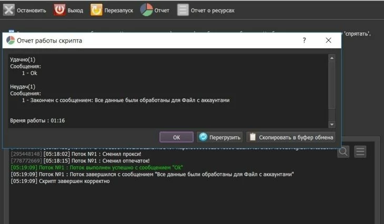384x224 pixels.
Task: Click the first 'Сообщения:' label under Удачно
Action: (25, 66)
